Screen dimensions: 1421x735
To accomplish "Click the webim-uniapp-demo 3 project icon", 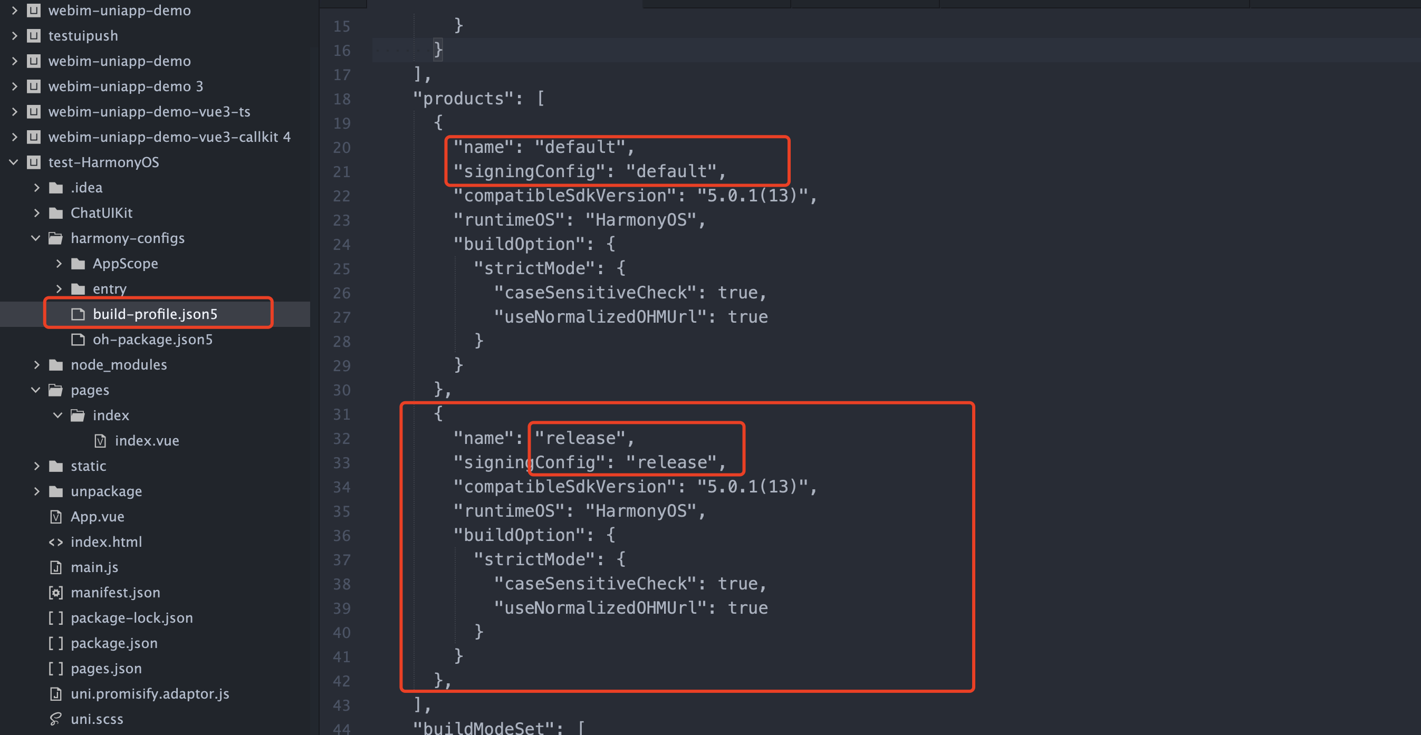I will click(34, 86).
